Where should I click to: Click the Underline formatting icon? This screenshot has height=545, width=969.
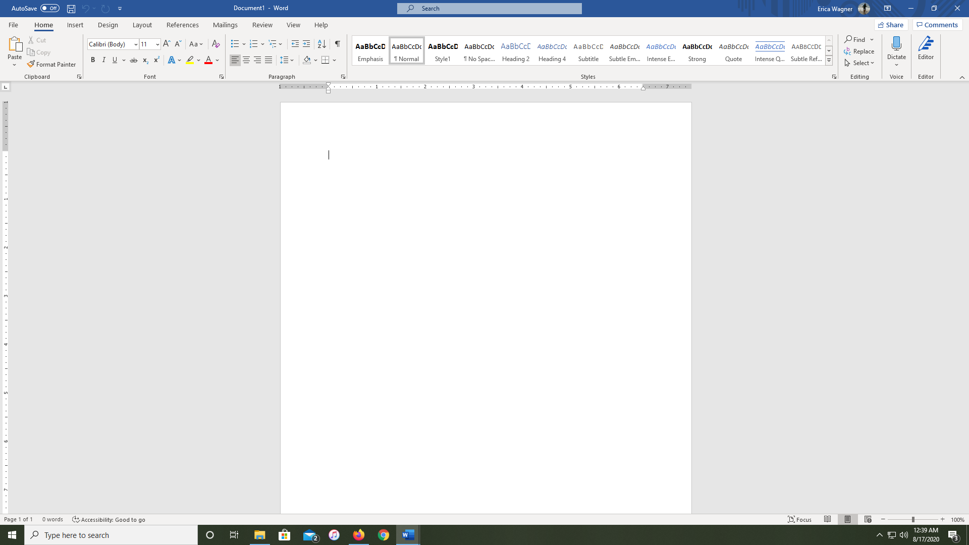coord(115,61)
